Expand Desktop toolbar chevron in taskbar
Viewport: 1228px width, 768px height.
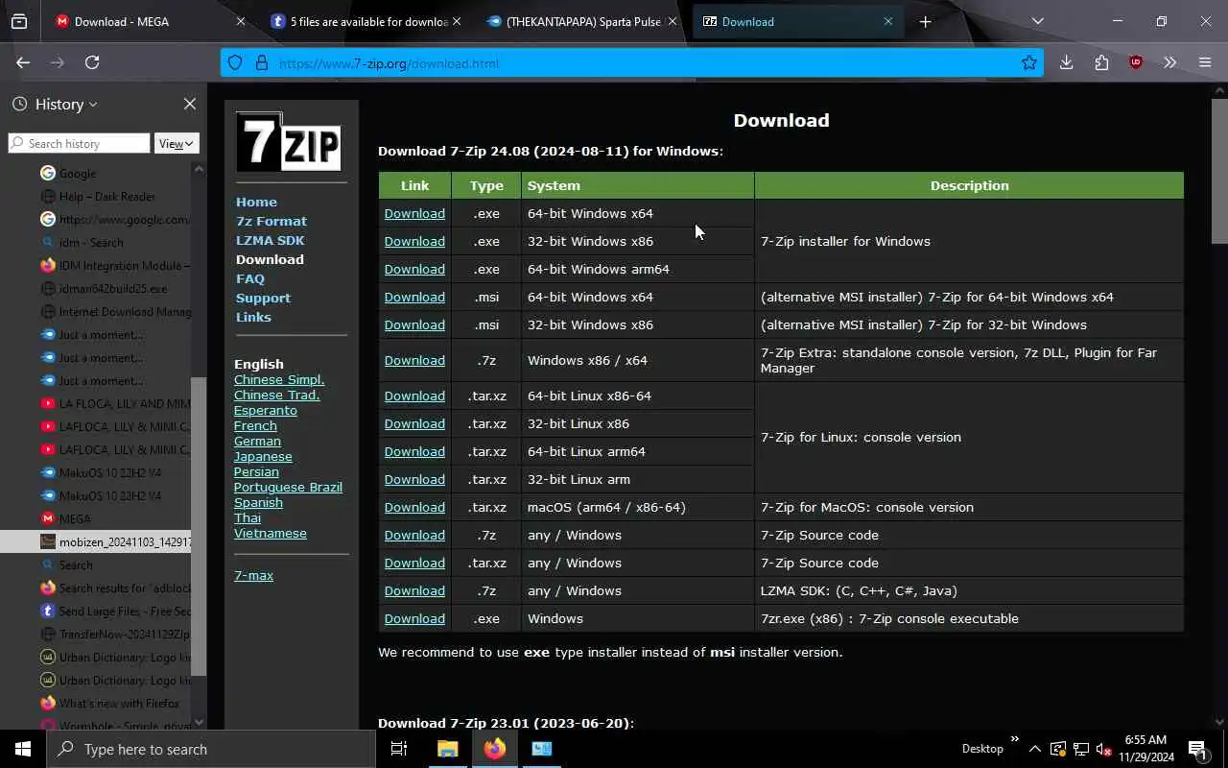1015,739
